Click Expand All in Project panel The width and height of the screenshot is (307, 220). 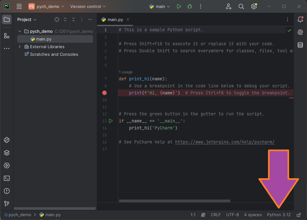click(65, 19)
